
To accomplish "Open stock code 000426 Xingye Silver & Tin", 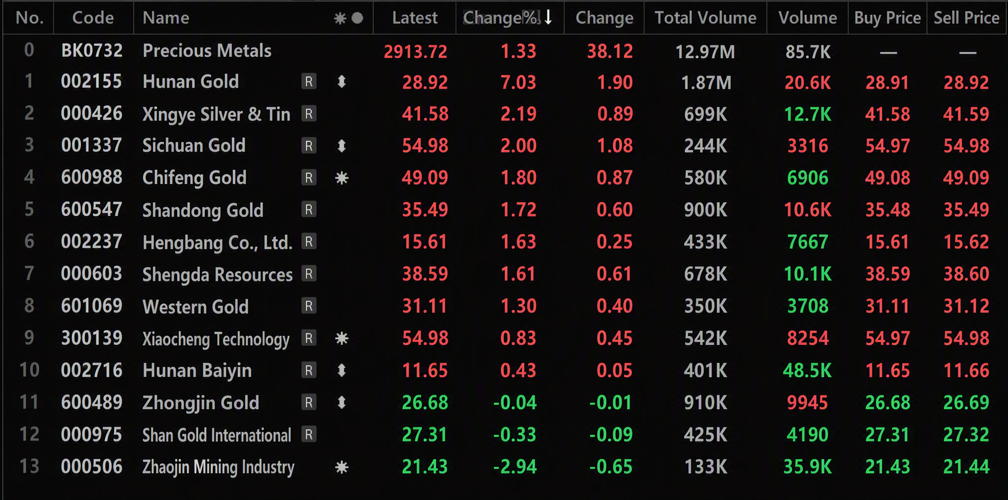I will pos(504,114).
